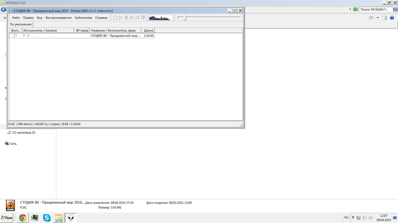Sort by Исполнитель / Альбом column header
The image size is (398, 223).
tap(48, 30)
